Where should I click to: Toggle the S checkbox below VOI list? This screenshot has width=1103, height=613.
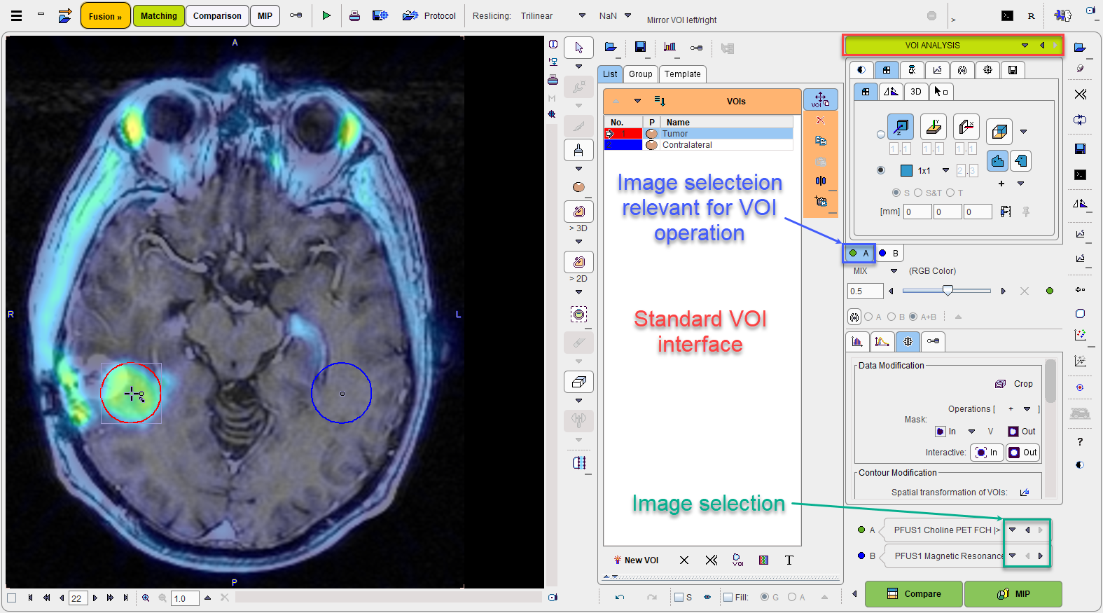pos(679,598)
